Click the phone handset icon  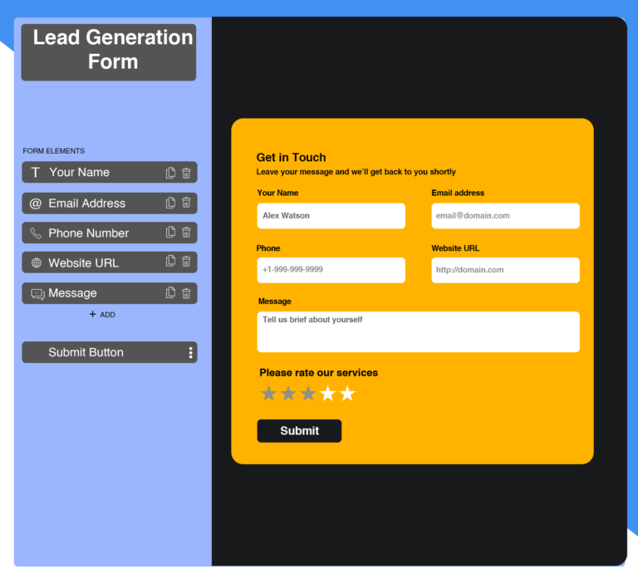[x=36, y=233]
